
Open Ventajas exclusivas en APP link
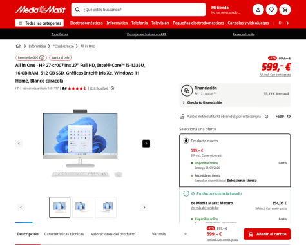pyautogui.click(x=146, y=34)
